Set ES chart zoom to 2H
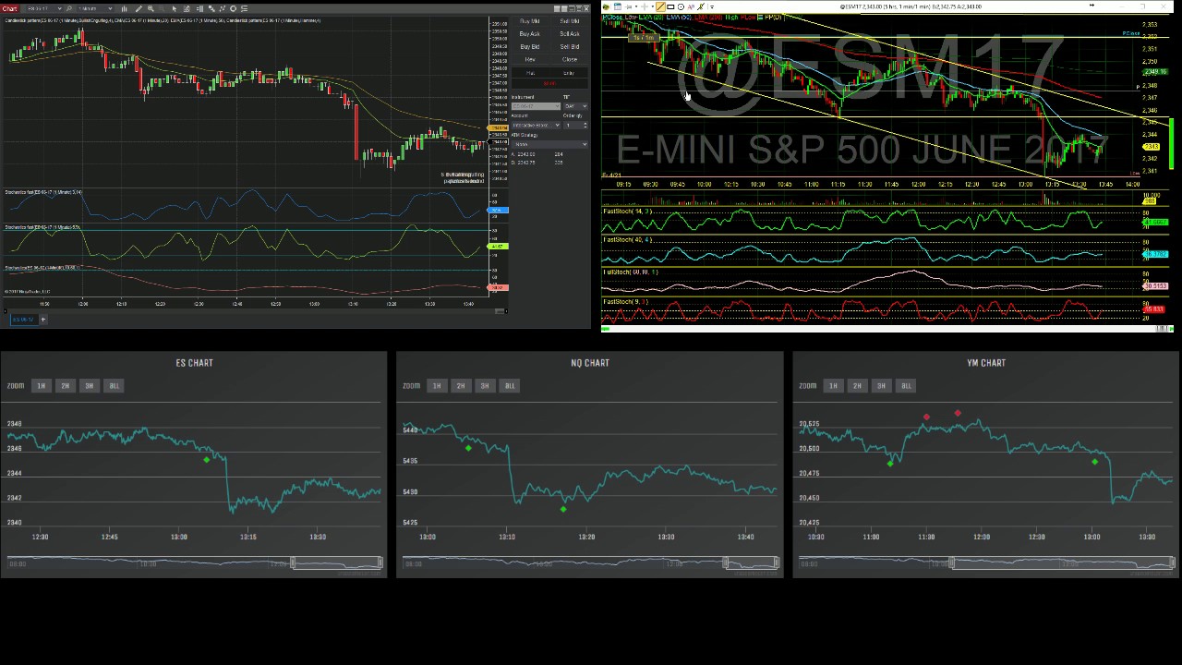1182x665 pixels. click(65, 385)
